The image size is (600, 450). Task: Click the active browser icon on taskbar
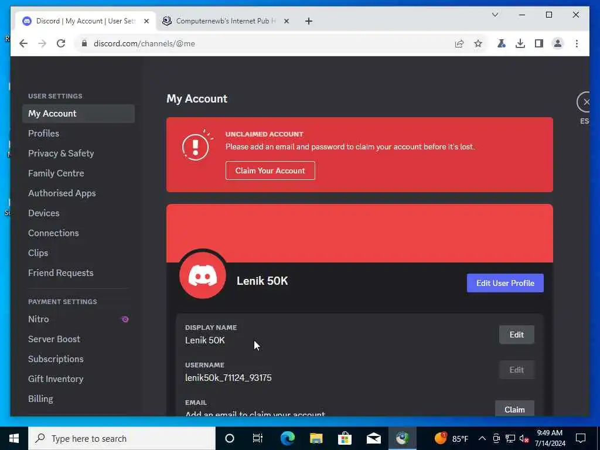[402, 438]
